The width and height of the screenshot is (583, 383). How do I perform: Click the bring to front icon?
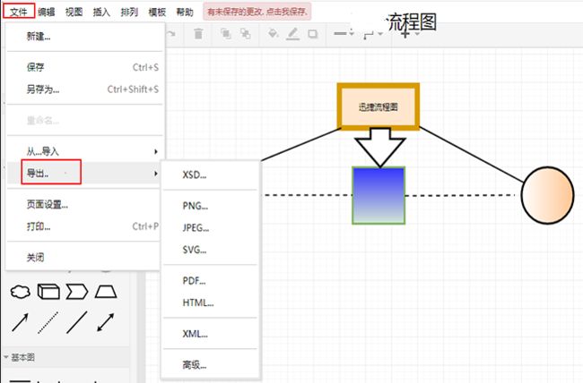pos(225,34)
